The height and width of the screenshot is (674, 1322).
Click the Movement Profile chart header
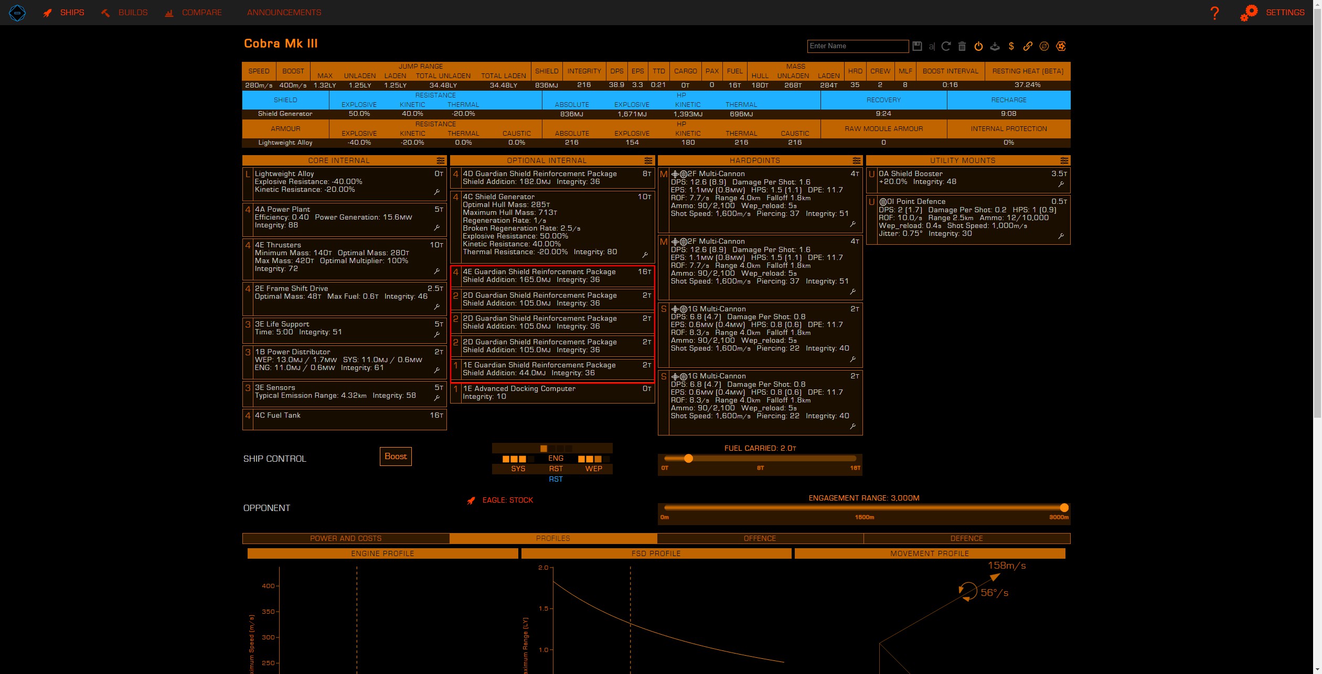[930, 553]
